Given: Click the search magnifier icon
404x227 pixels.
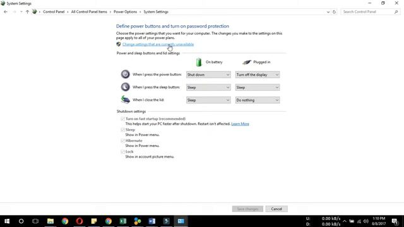Looking at the screenshot, I should pos(396,12).
